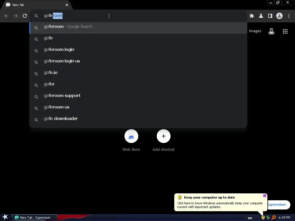Click the 'Keep your computer up to date' balloon text
Screen dimensions: 295x221
[209, 197]
